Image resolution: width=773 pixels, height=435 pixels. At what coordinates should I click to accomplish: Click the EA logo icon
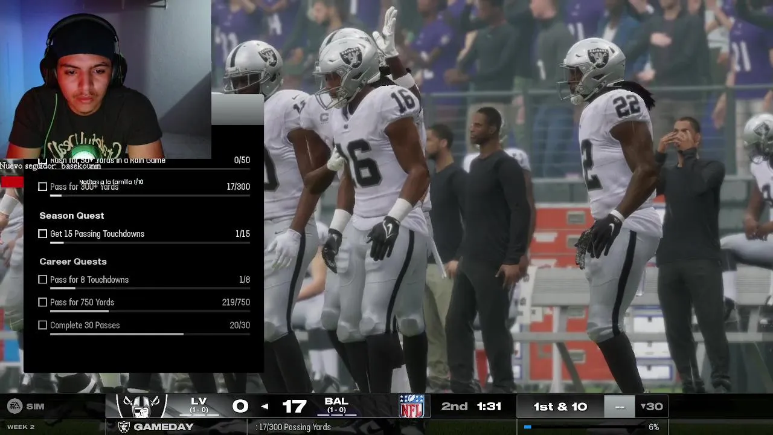click(x=14, y=406)
